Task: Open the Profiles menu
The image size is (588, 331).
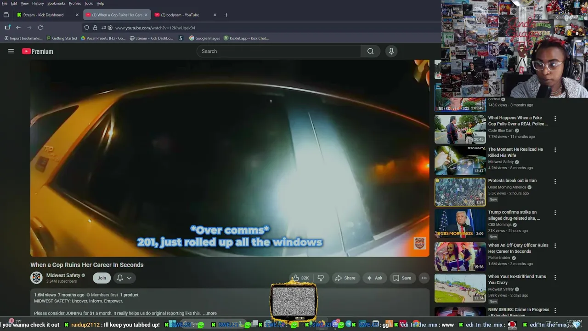Action: pos(75,3)
